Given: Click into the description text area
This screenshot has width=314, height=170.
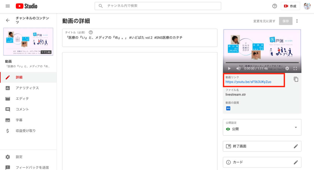Looking at the screenshot, I should 140,111.
